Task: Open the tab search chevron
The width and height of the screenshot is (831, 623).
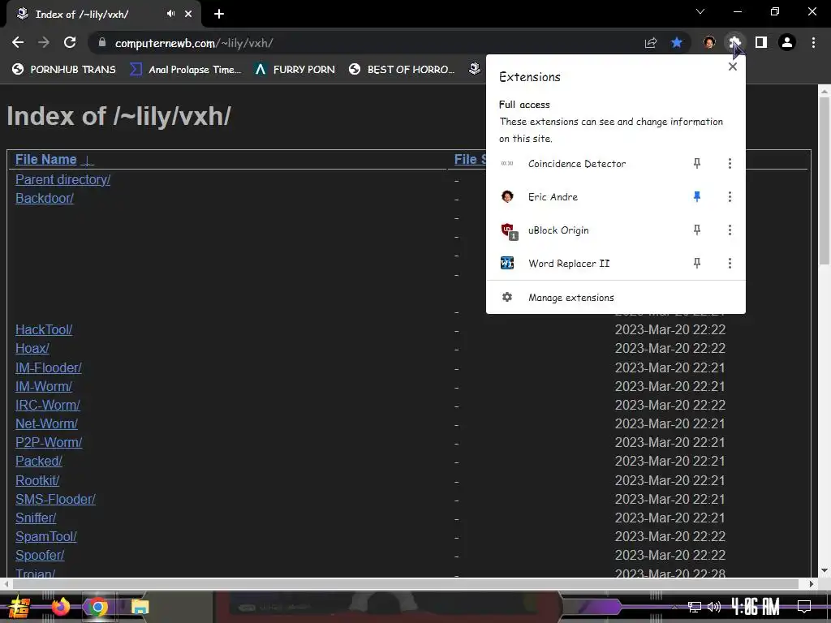Action: 700,11
